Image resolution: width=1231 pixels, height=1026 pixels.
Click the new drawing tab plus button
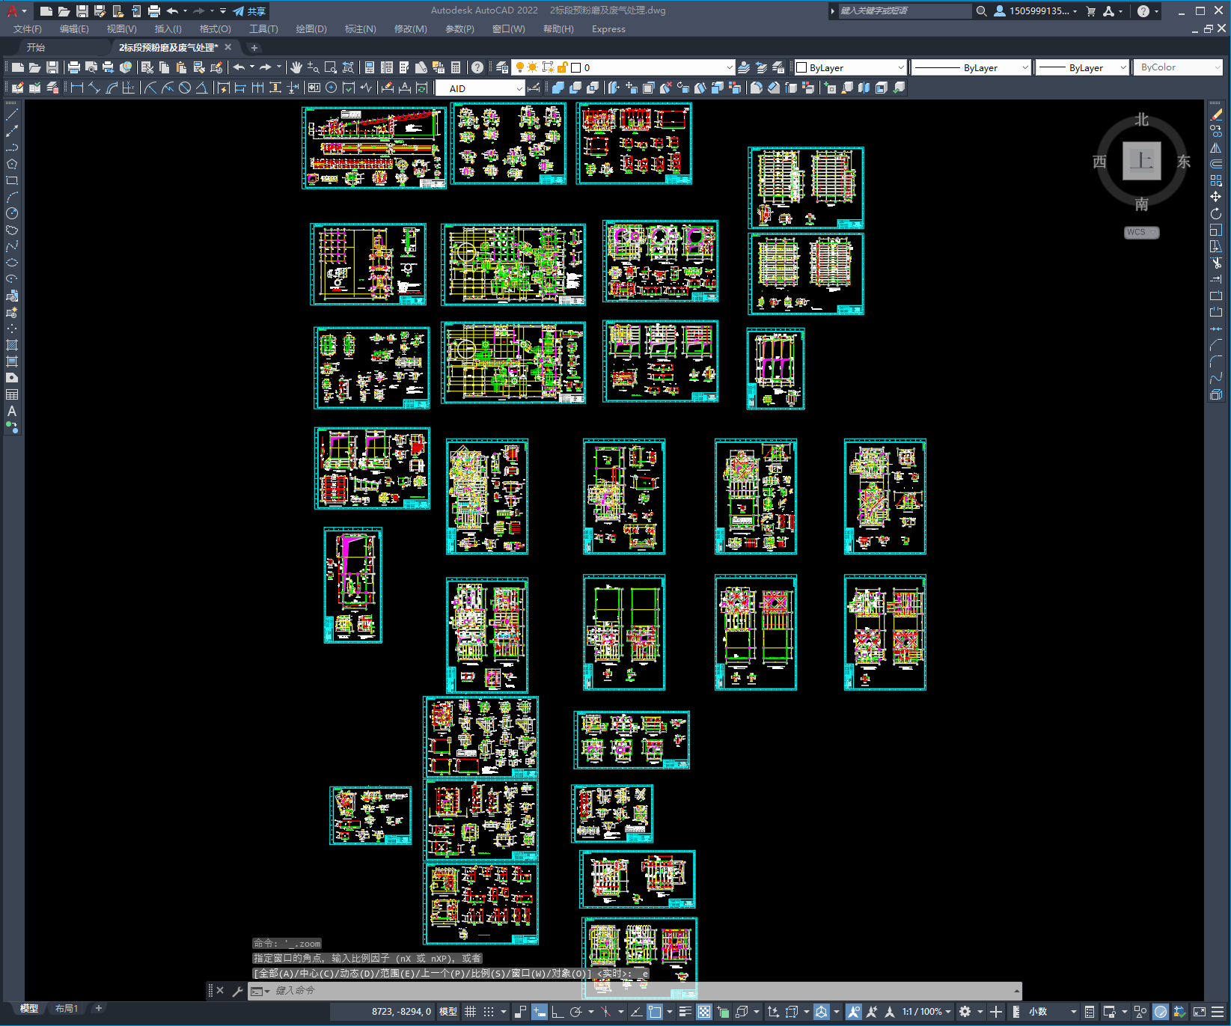click(254, 47)
